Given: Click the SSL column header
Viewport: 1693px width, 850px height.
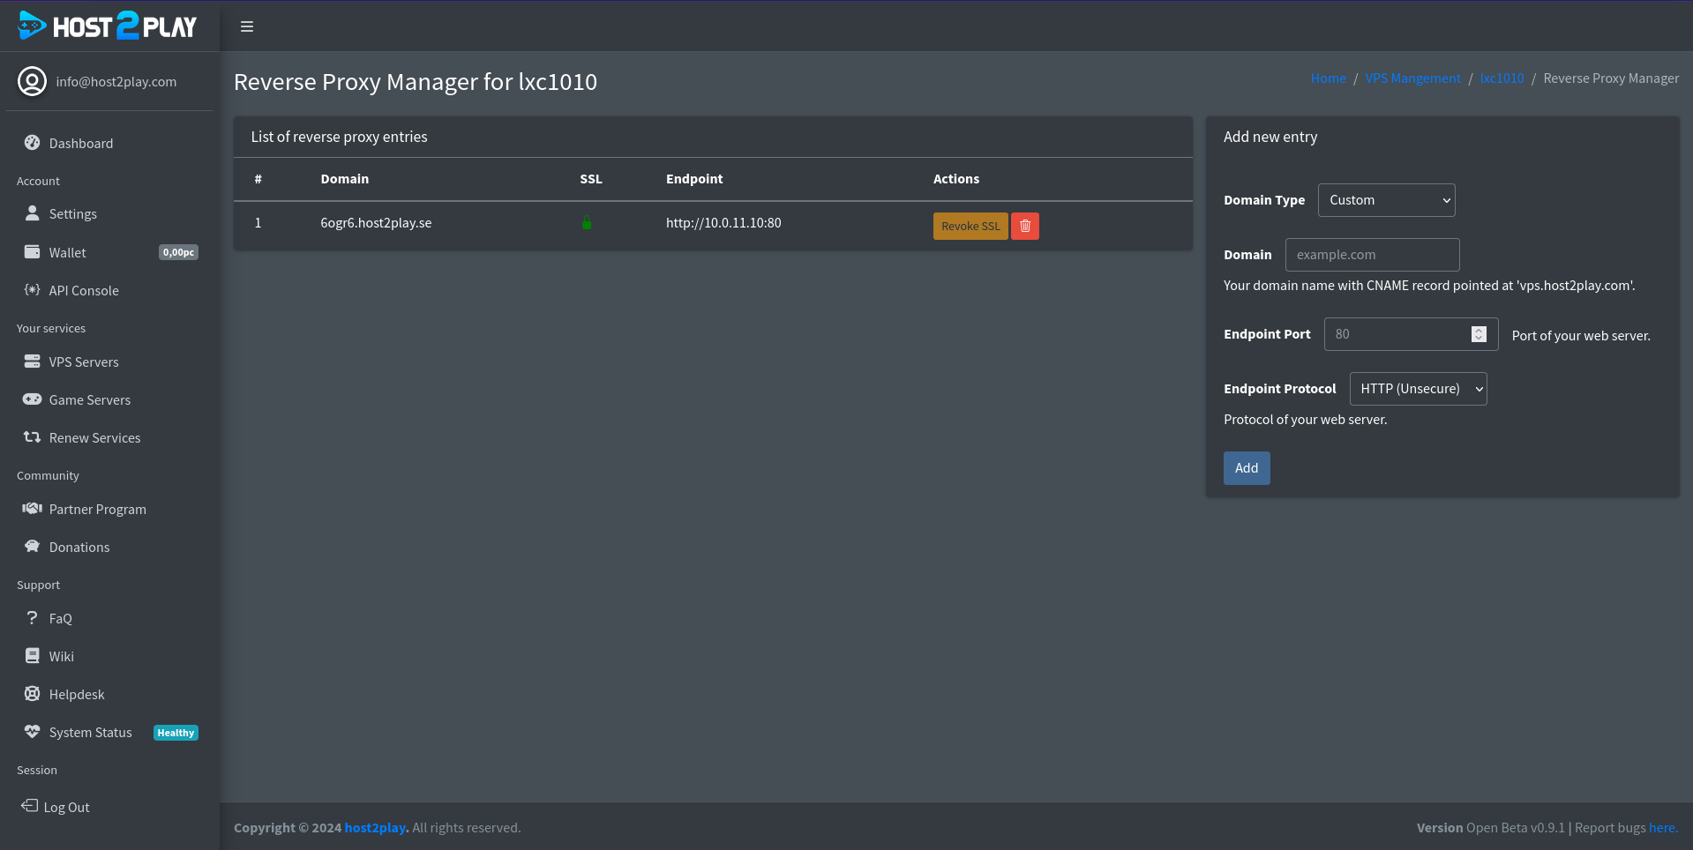Looking at the screenshot, I should tap(591, 179).
